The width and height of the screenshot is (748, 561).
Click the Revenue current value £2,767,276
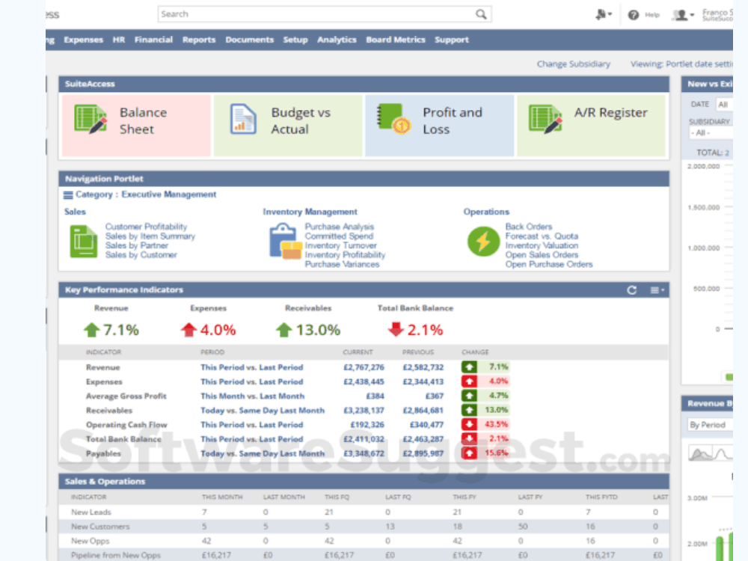point(364,367)
